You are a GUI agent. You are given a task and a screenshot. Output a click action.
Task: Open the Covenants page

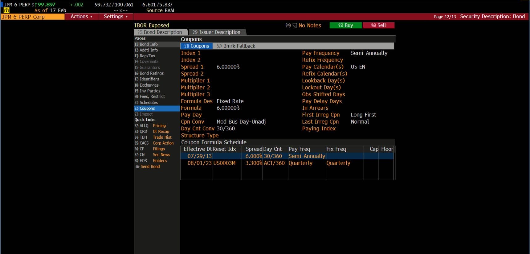point(157,62)
